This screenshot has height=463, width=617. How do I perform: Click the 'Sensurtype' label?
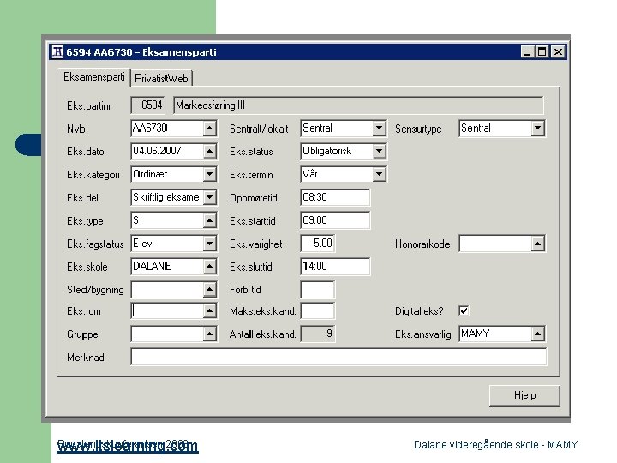(418, 129)
